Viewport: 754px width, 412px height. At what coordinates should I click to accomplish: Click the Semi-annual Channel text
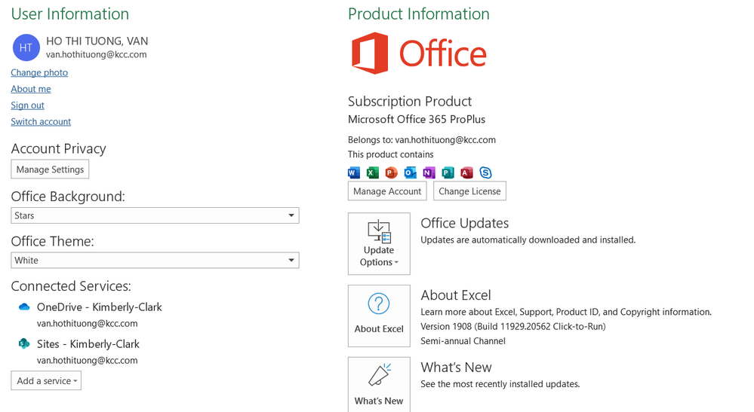(x=463, y=341)
